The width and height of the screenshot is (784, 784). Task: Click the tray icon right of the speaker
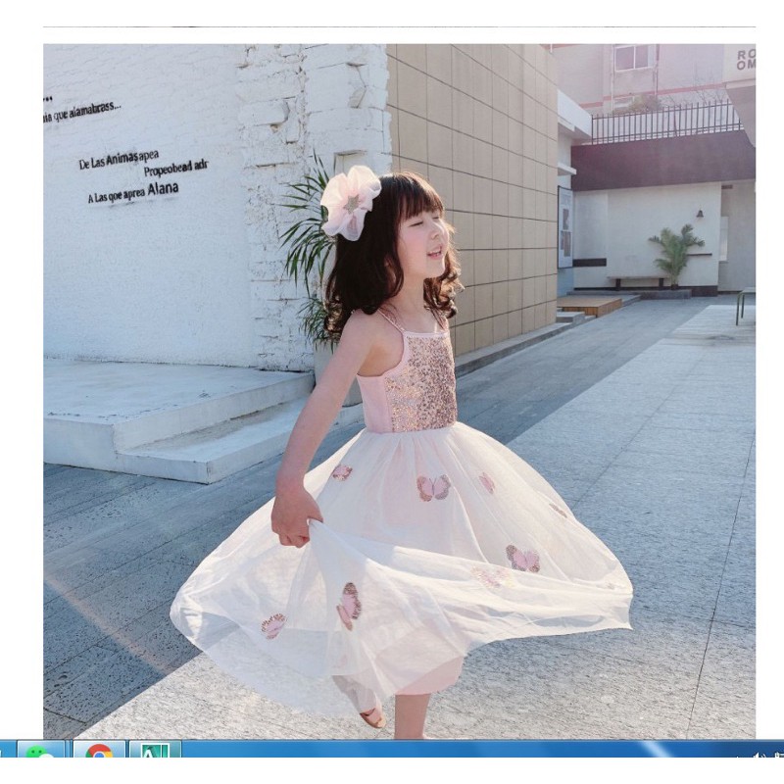click(776, 755)
